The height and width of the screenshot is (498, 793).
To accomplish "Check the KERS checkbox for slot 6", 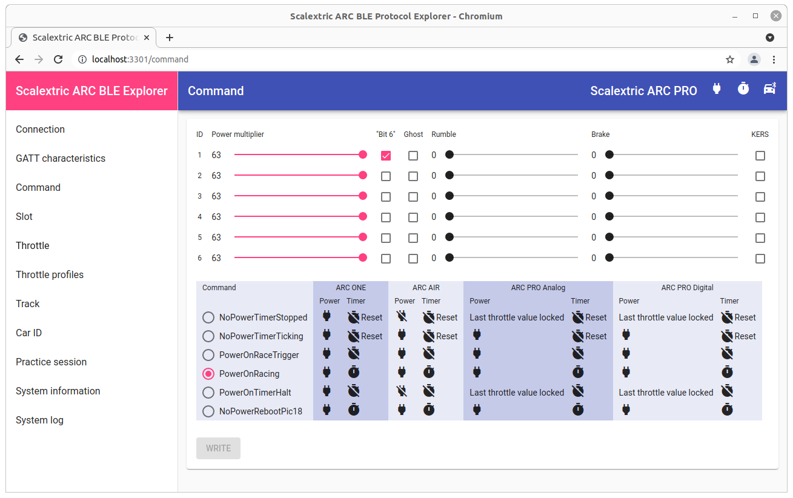I will pyautogui.click(x=760, y=259).
